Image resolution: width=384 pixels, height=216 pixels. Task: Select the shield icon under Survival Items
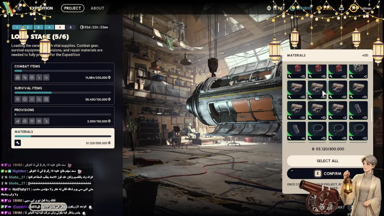pos(17,99)
